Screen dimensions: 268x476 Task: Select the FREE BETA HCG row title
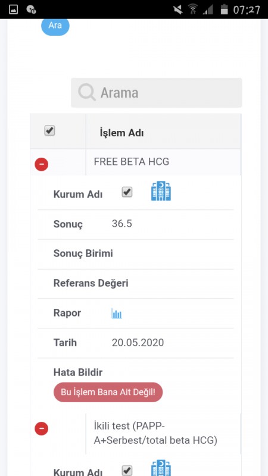click(x=132, y=161)
